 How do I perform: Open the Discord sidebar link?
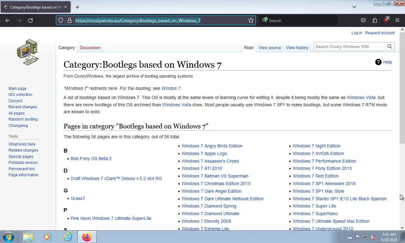pyautogui.click(x=15, y=101)
